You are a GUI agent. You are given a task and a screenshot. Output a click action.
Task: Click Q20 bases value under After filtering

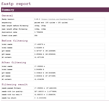(x=45, y=73)
